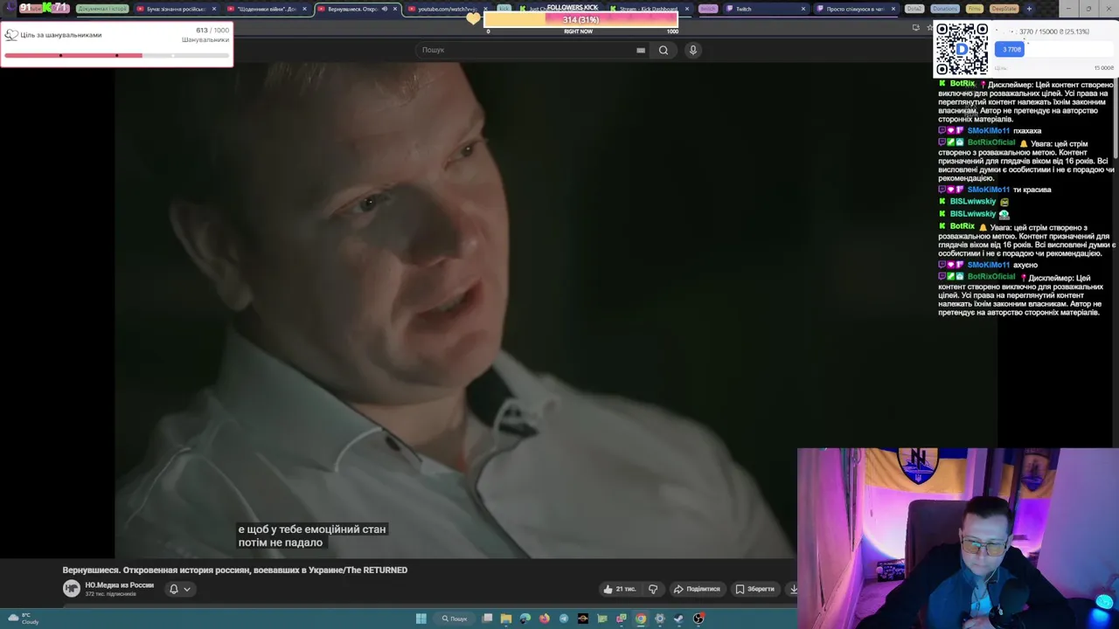Switch to 'youtube.com/watch' browser tab
1119x629 pixels.
click(446, 9)
